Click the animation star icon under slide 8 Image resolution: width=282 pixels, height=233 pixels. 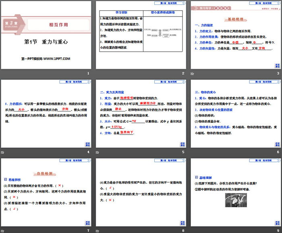tap(97, 230)
